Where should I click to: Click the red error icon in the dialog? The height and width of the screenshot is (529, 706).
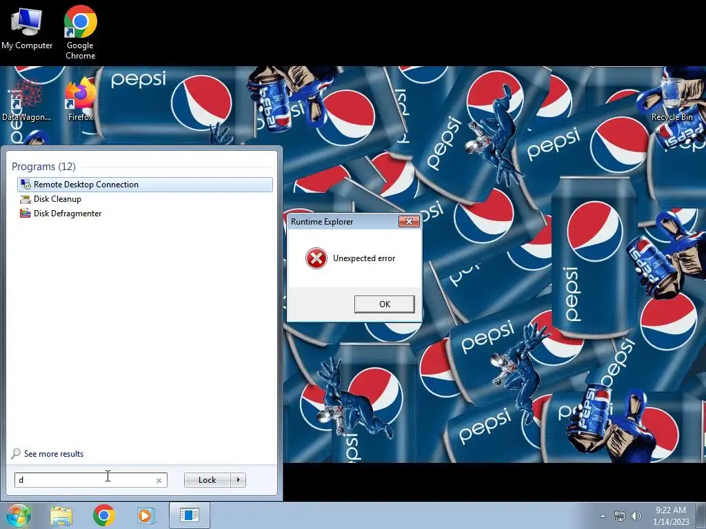316,258
